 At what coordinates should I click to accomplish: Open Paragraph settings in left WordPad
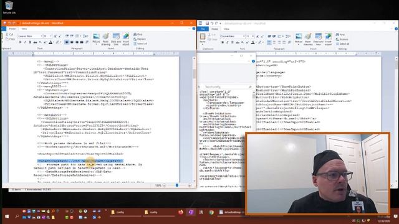point(87,42)
